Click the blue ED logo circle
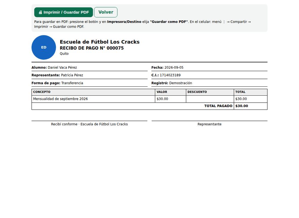The height and width of the screenshot is (218, 299). [x=44, y=47]
